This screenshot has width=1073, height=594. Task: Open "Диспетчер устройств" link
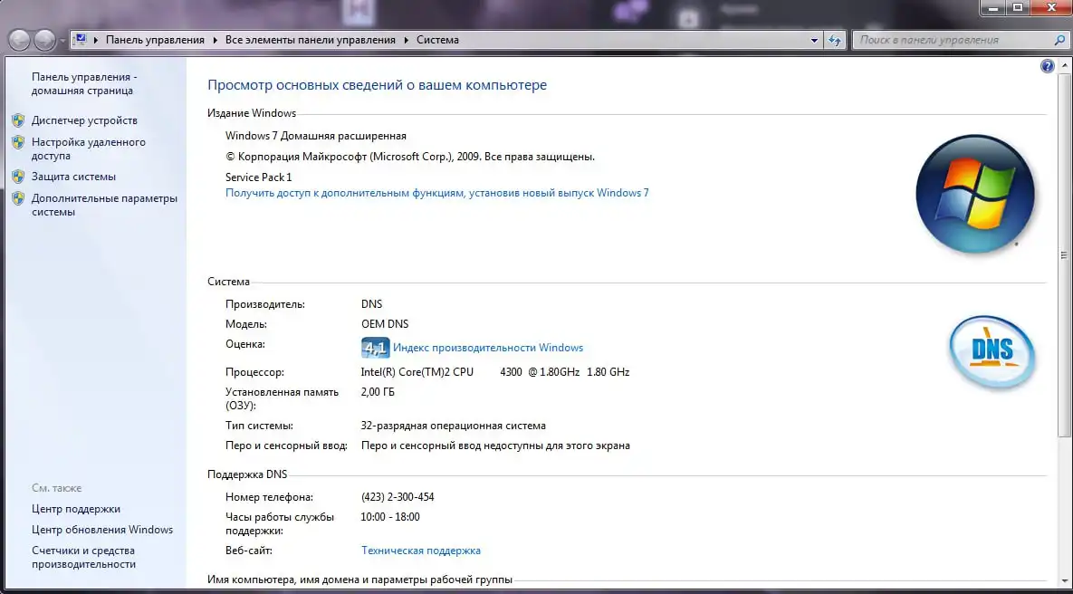(84, 120)
